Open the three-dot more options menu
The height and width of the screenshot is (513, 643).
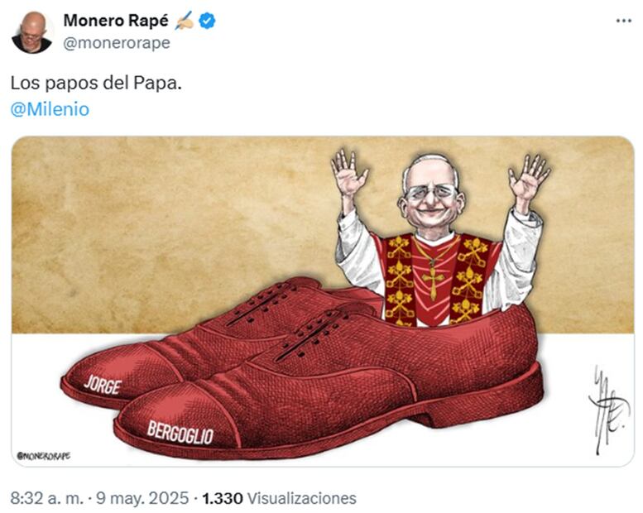pos(624,21)
